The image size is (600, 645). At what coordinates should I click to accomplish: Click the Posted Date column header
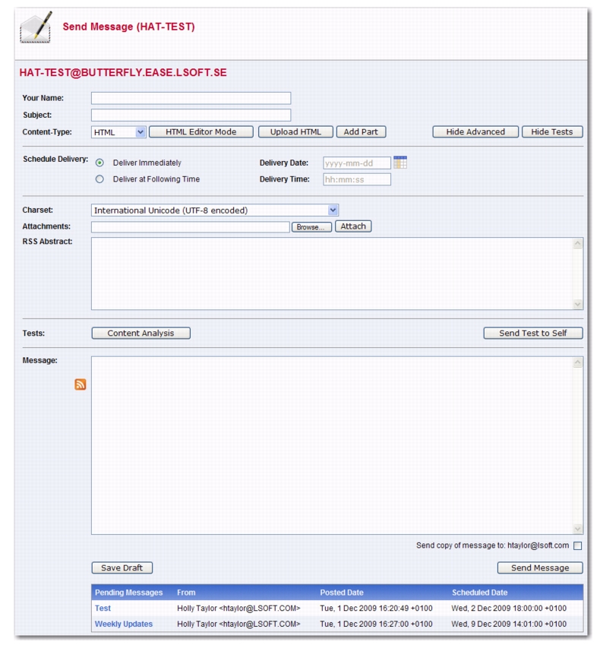[342, 593]
